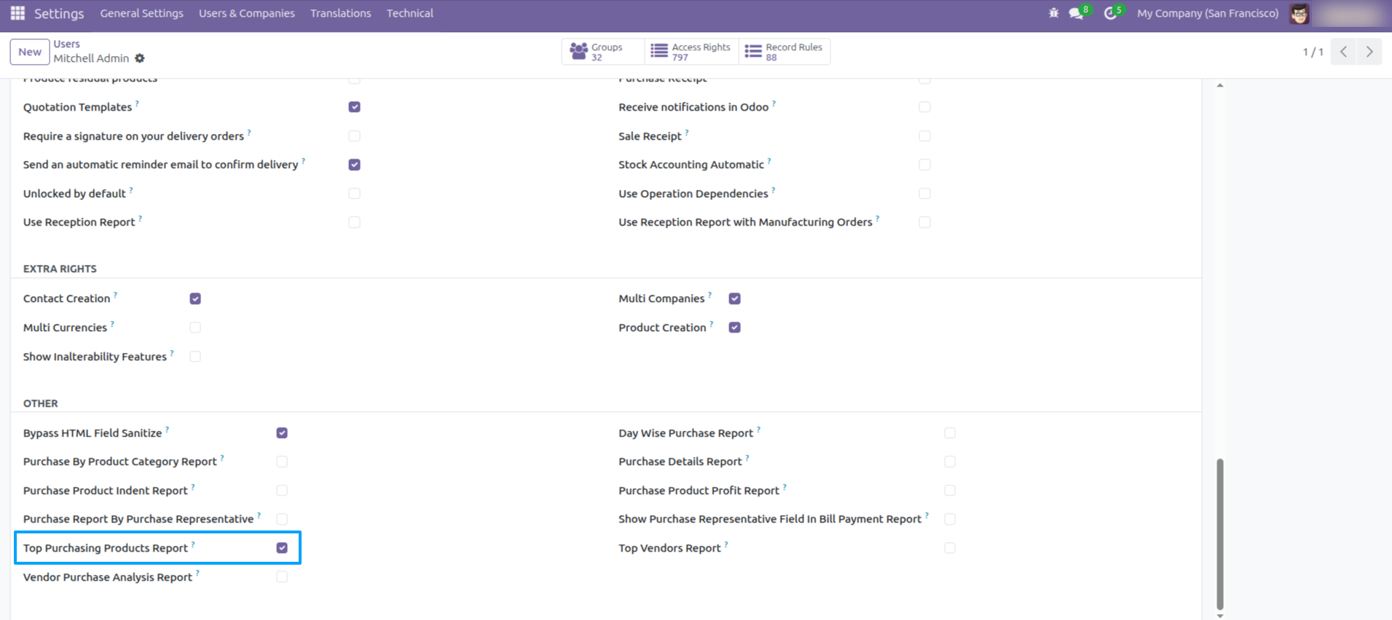Open the conversations chat icon
Image resolution: width=1392 pixels, height=620 pixels.
coord(1076,13)
